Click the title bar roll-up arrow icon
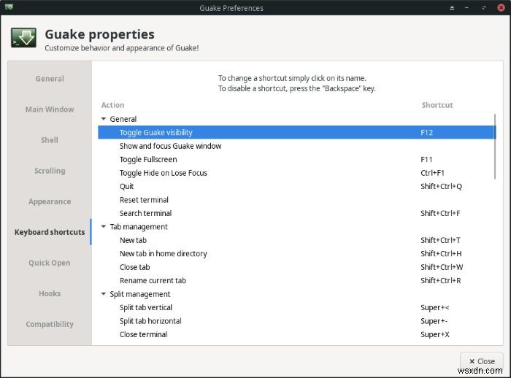 pos(452,8)
